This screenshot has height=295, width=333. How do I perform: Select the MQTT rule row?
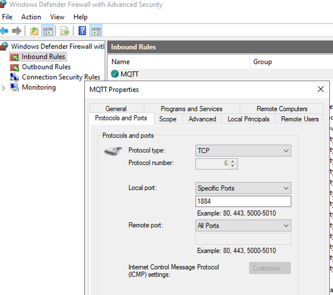pyautogui.click(x=221, y=74)
